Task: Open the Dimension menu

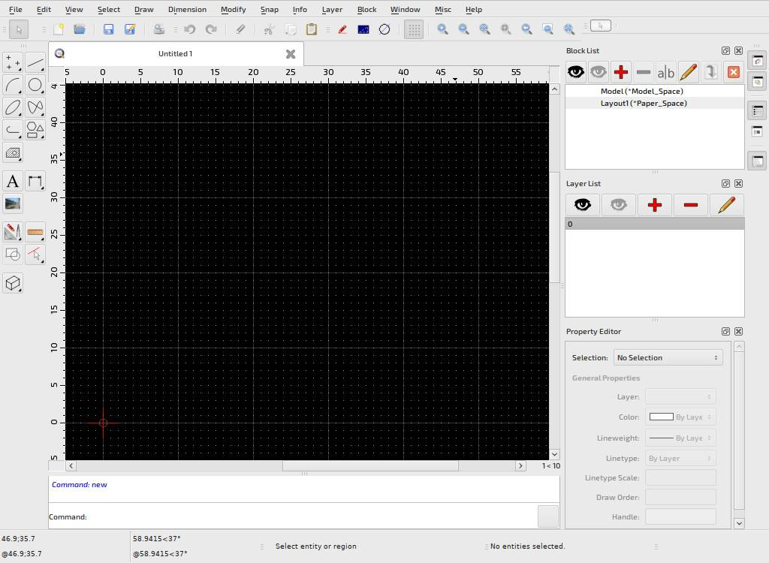Action: (x=187, y=9)
